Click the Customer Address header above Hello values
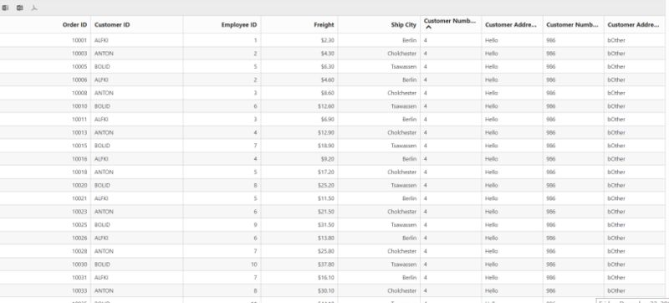The image size is (669, 303). 511,25
